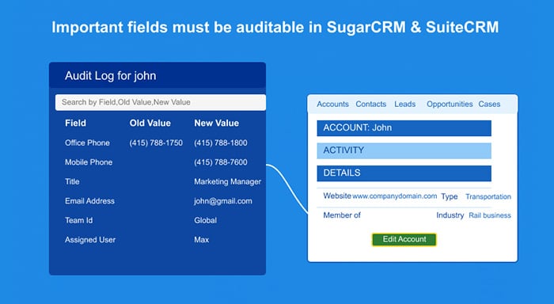The height and width of the screenshot is (304, 554).
Task: Click the Max assigned user value
Action: 201,240
